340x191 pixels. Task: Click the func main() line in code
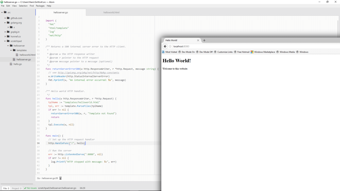[x=54, y=136]
